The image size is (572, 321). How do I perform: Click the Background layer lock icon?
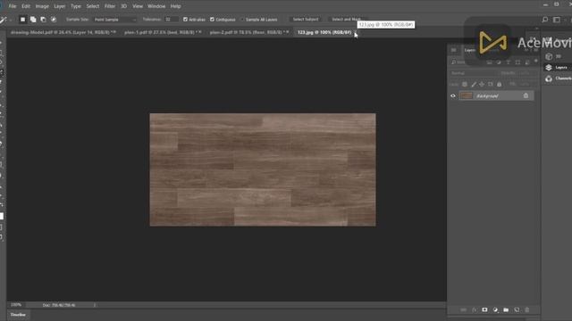pos(526,95)
